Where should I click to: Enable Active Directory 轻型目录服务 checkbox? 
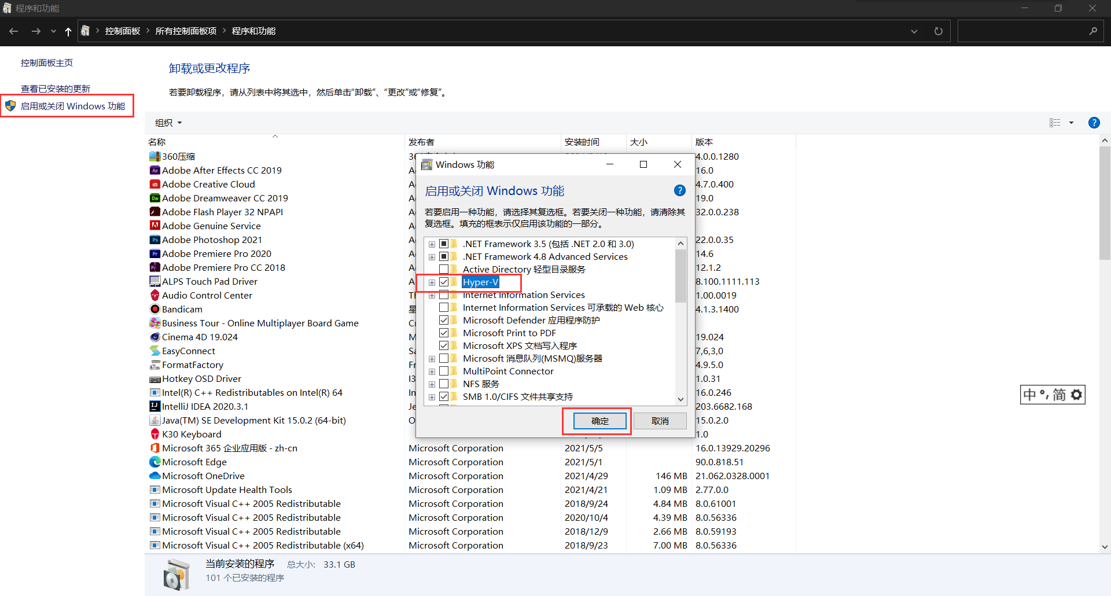444,269
